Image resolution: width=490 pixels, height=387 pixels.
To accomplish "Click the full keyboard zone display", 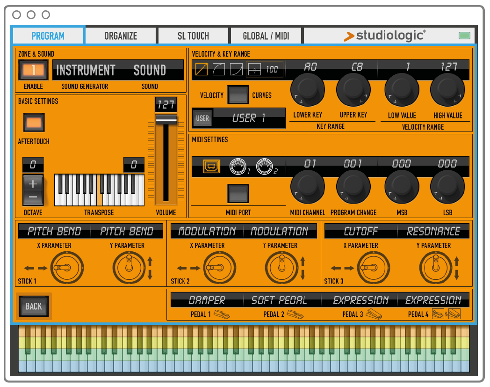I will click(244, 349).
